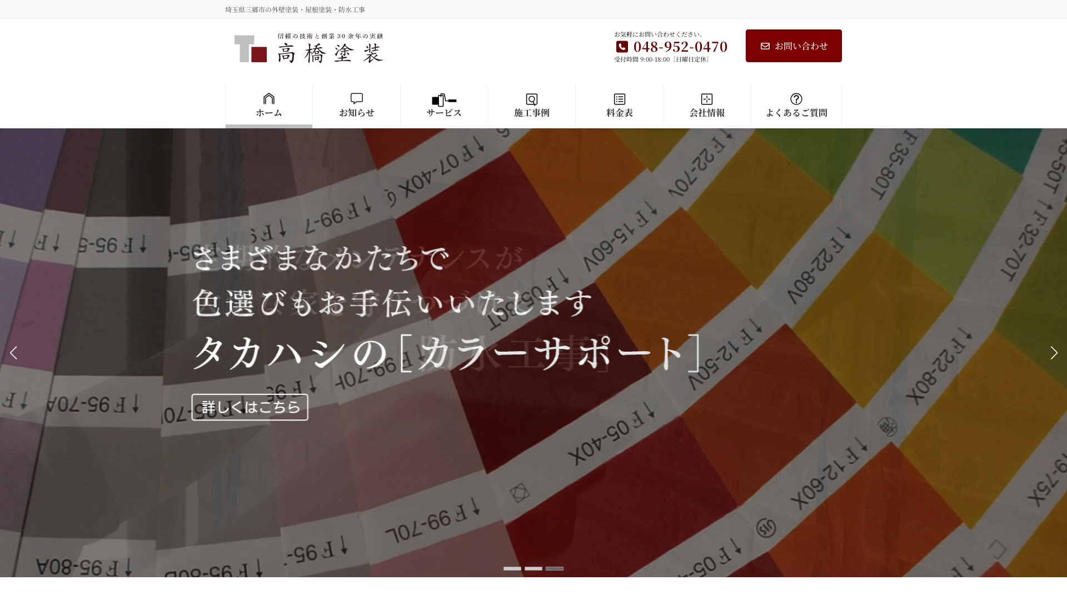Click the envelope icon in お問い合わせ button

pyautogui.click(x=765, y=46)
